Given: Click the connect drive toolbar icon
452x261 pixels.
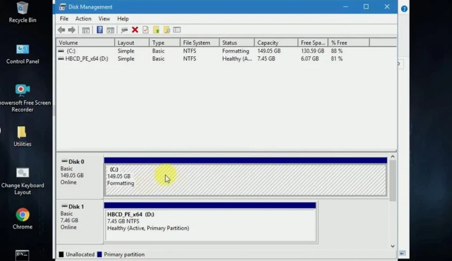Looking at the screenshot, I should (x=124, y=30).
